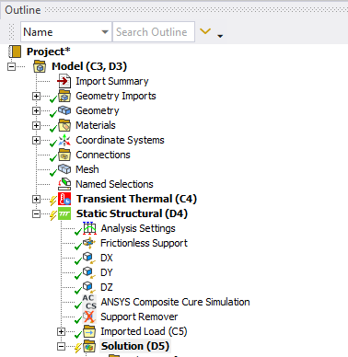
Task: Click the Model (C3, D3) folder icon
Action: click(x=40, y=66)
